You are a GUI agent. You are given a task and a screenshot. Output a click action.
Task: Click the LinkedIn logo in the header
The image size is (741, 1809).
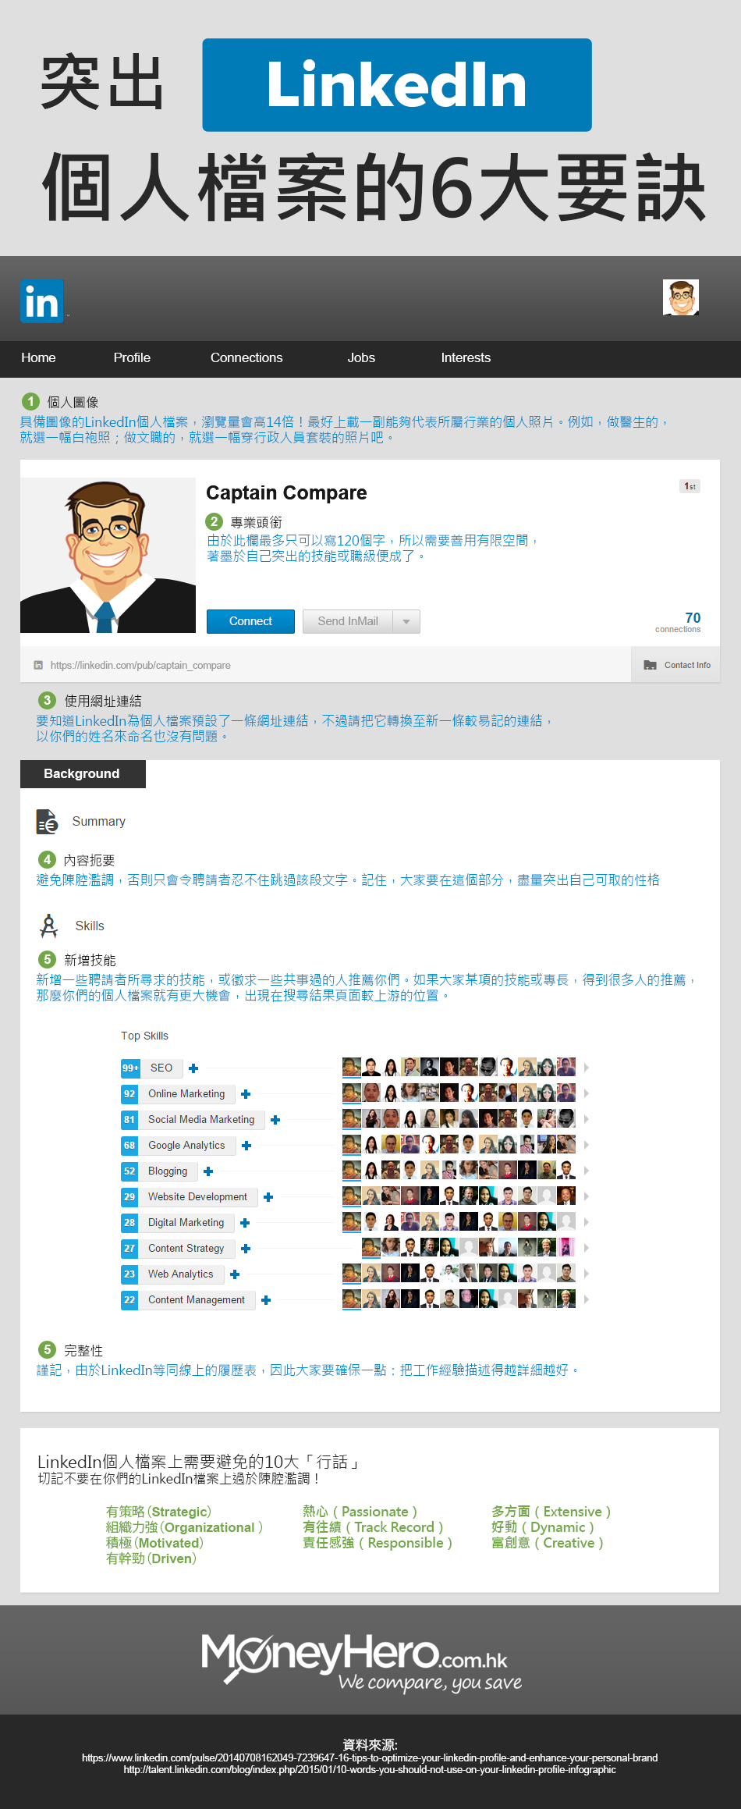click(x=42, y=301)
